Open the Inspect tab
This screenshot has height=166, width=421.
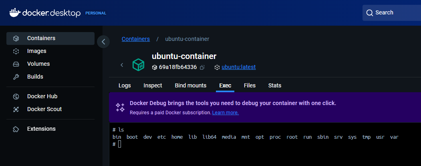153,85
